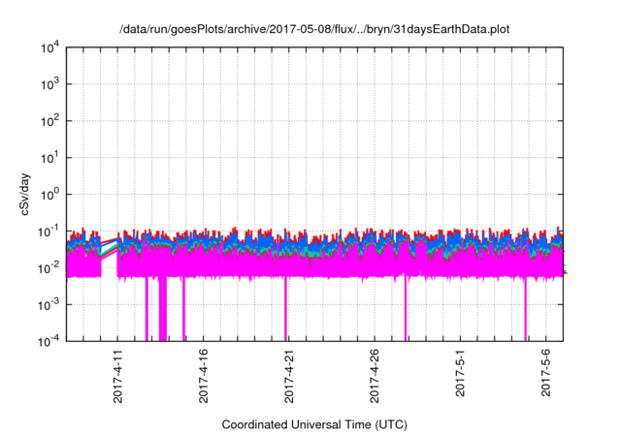Click the 2017-5-6 x-axis date label
Image resolution: width=621 pixels, height=434 pixels.
tap(545, 373)
